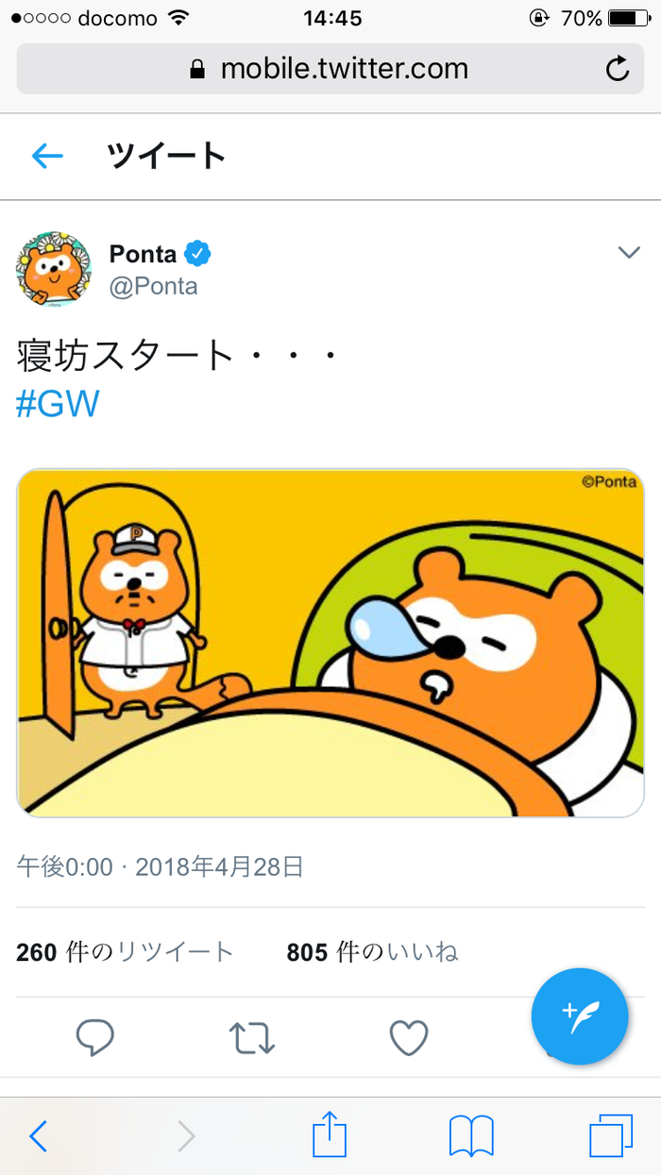661x1175 pixels.
Task: Tap the retweet arrows icon
Action: pos(252,1038)
